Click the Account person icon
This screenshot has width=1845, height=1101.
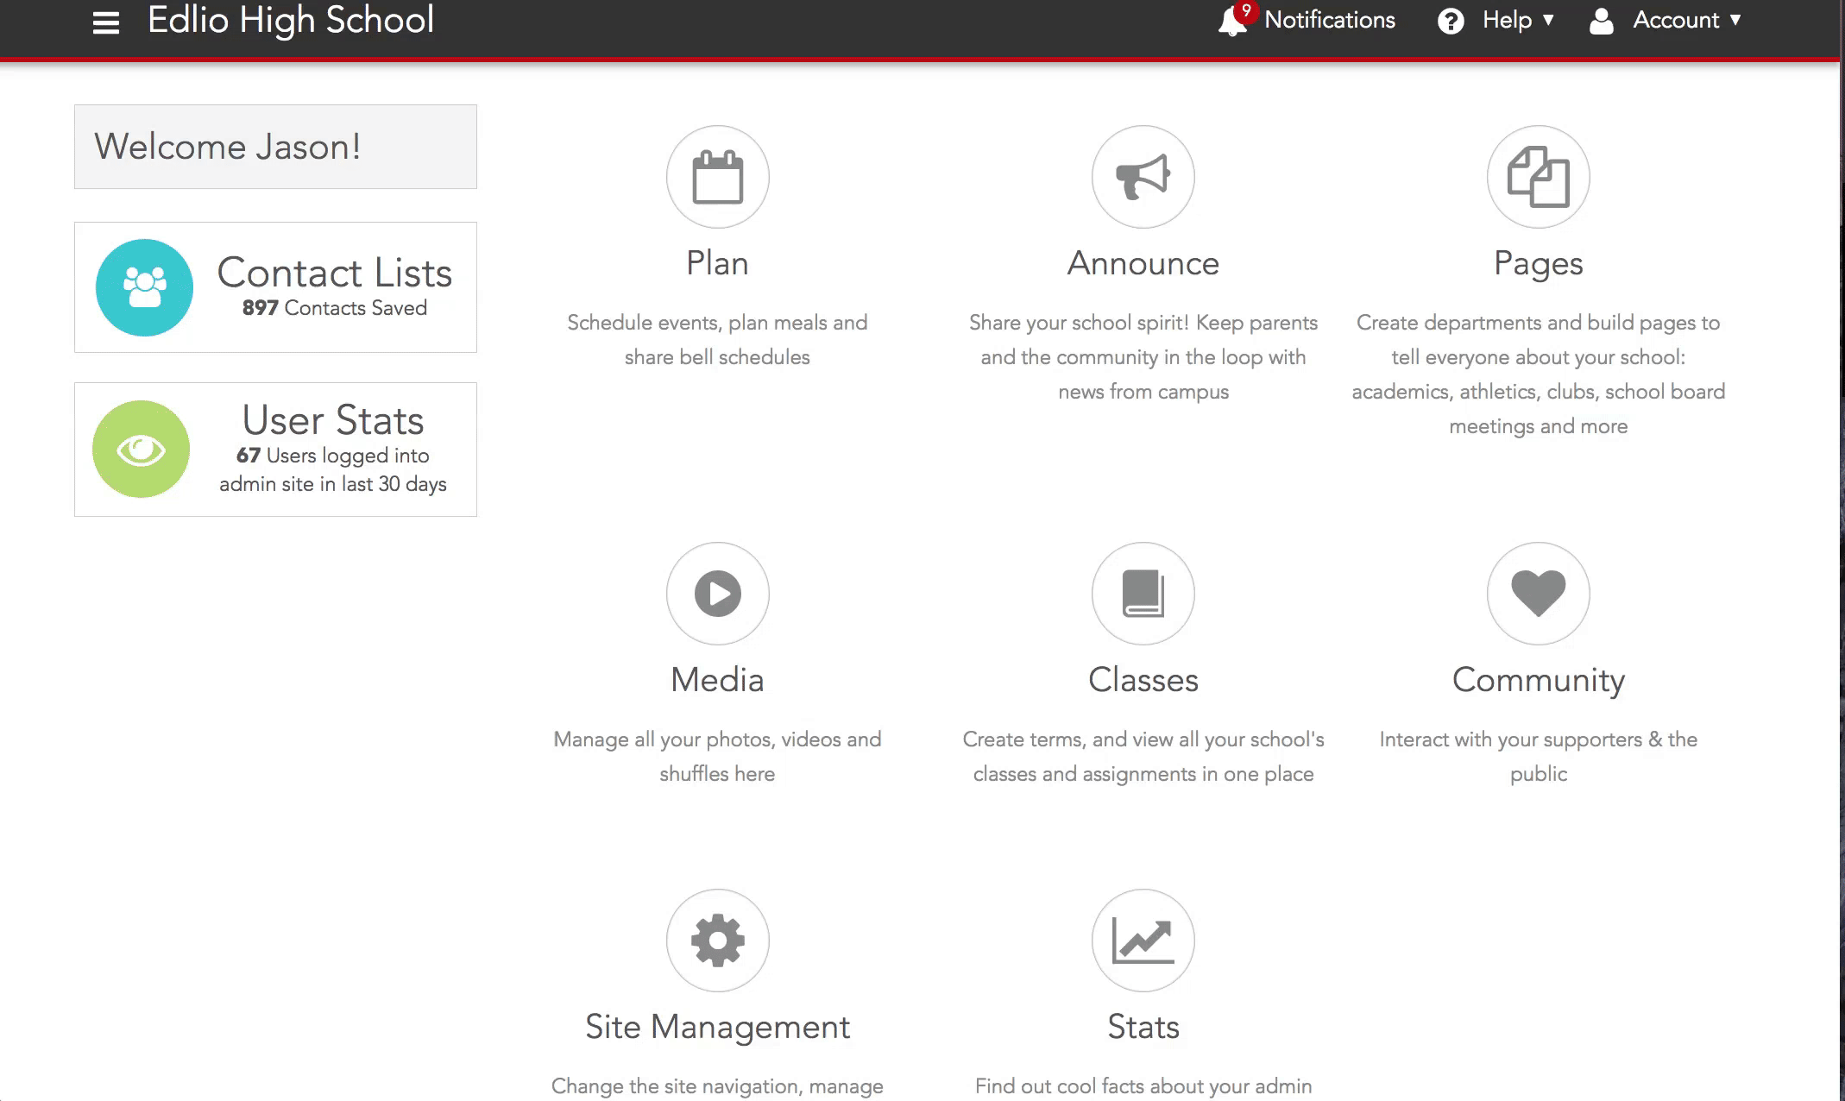click(1602, 22)
